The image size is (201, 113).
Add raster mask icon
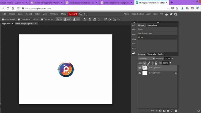pyautogui.click(x=164, y=111)
